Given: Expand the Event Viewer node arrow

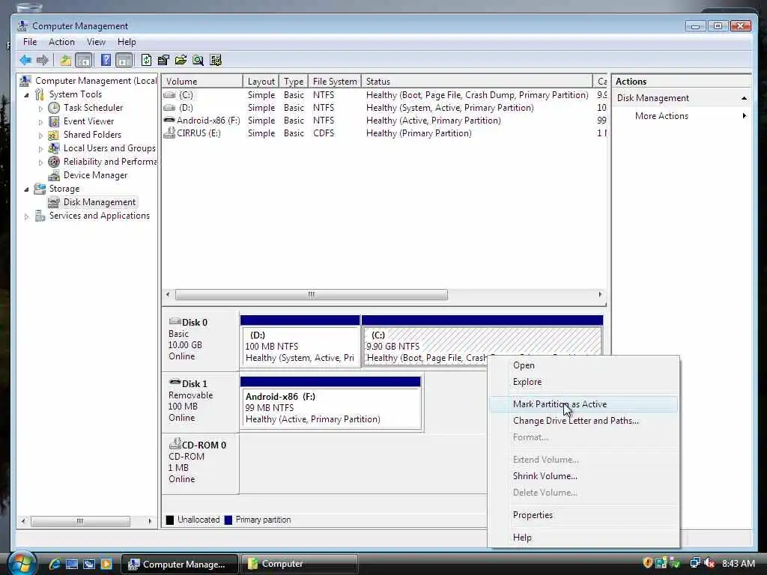Looking at the screenshot, I should [40, 122].
